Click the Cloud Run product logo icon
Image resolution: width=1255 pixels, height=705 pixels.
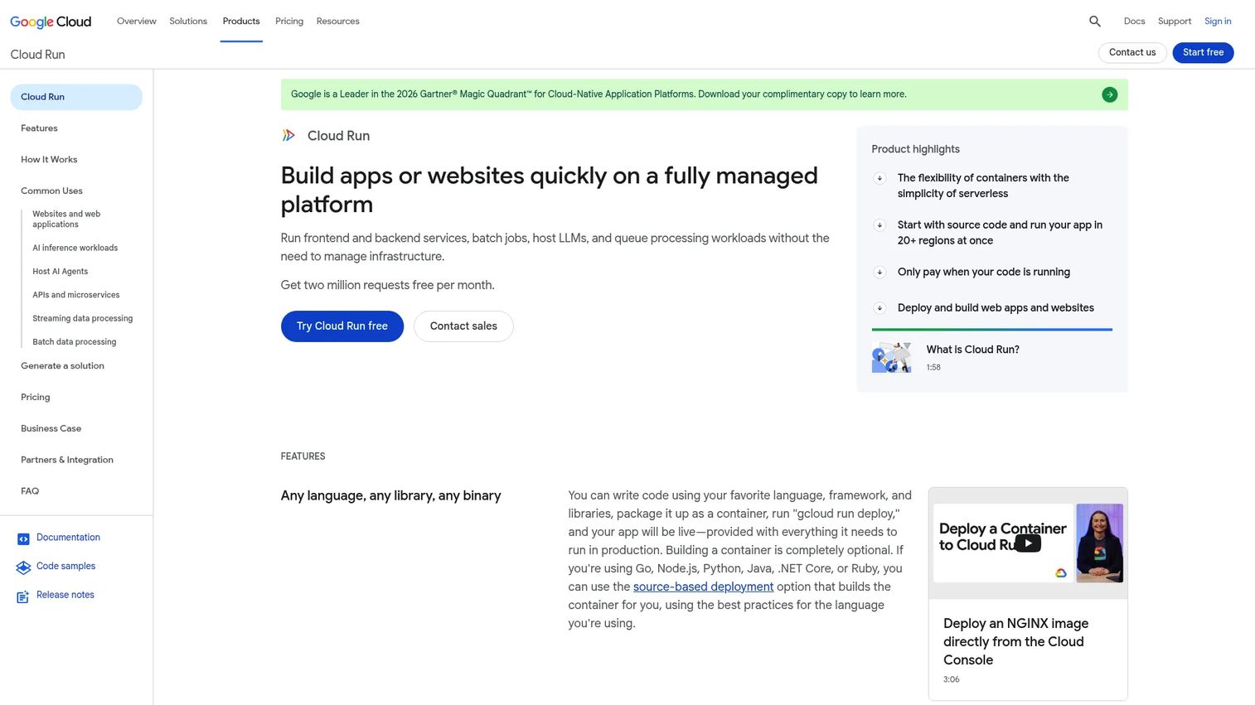288,135
